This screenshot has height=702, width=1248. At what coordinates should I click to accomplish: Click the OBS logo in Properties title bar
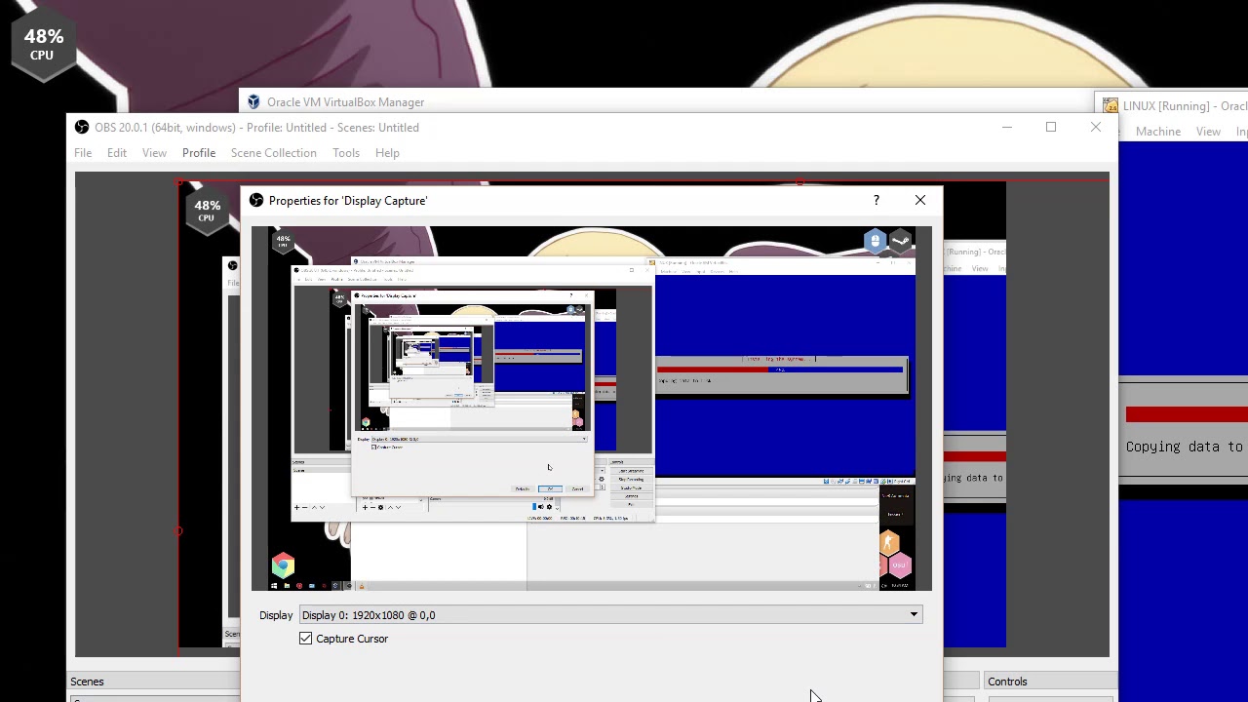coord(256,200)
